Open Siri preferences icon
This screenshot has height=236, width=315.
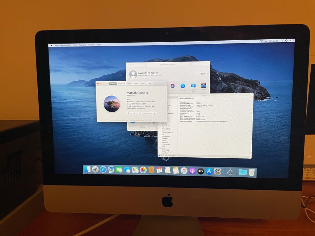tap(172, 86)
